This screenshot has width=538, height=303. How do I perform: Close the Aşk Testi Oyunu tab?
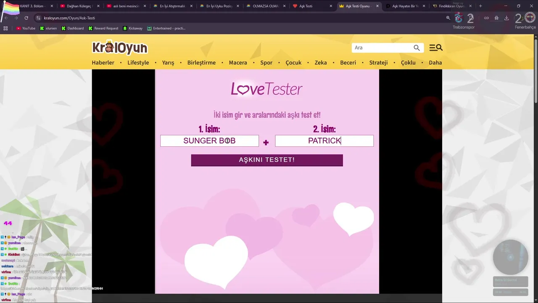pyautogui.click(x=377, y=6)
